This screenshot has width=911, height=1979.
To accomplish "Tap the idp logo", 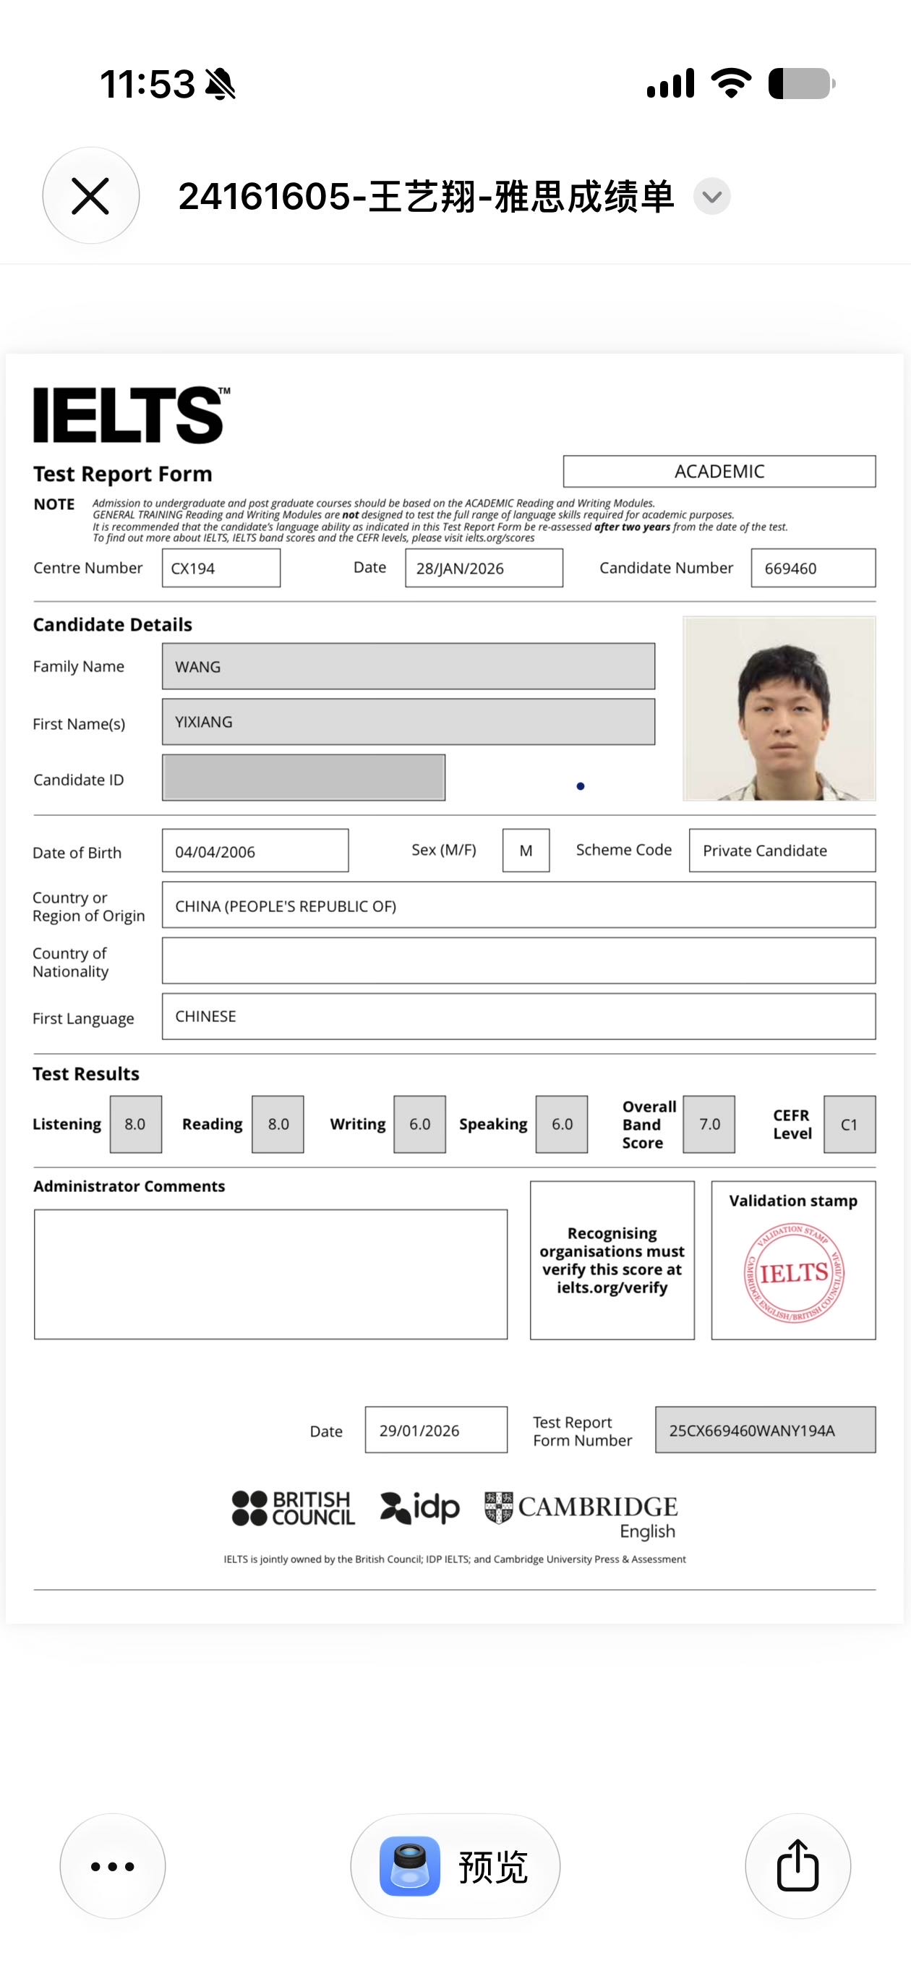I will click(x=420, y=1507).
